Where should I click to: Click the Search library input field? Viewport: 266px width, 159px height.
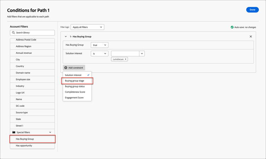pyautogui.click(x=32, y=33)
